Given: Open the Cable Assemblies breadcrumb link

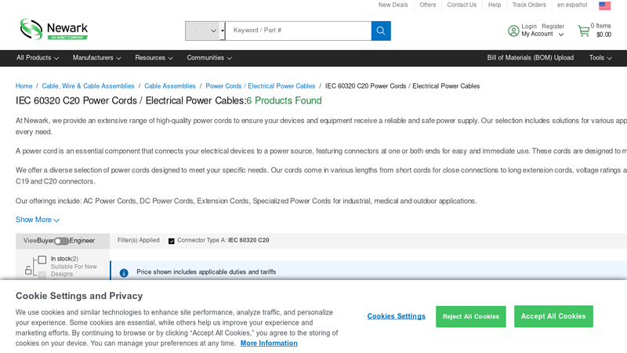Looking at the screenshot, I should [x=170, y=86].
